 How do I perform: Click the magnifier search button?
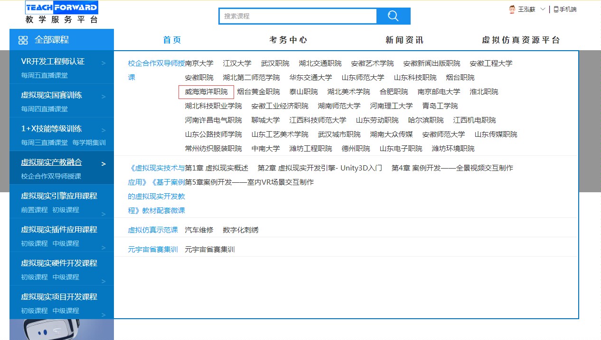(x=393, y=16)
